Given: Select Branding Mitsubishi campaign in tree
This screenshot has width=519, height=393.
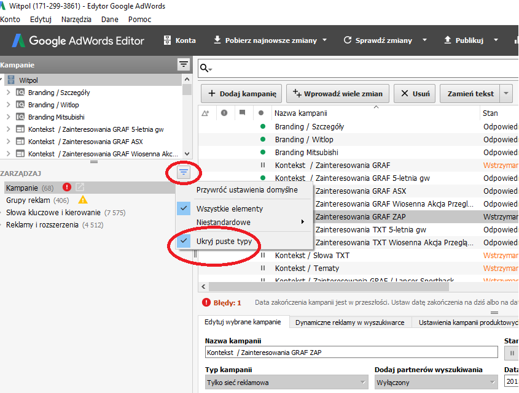Looking at the screenshot, I should click(57, 117).
